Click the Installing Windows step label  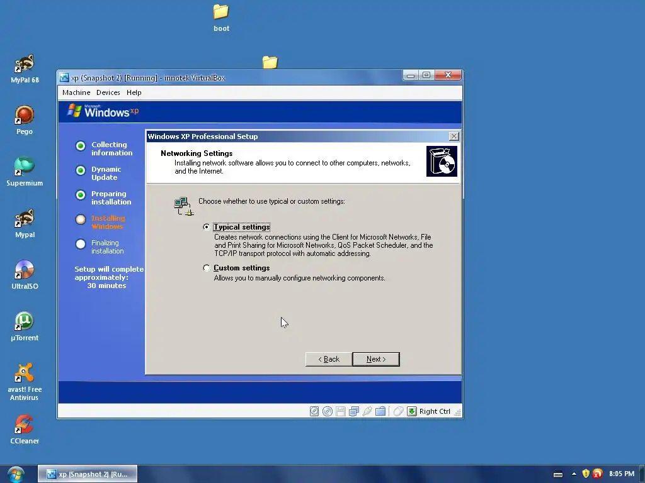pyautogui.click(x=108, y=222)
